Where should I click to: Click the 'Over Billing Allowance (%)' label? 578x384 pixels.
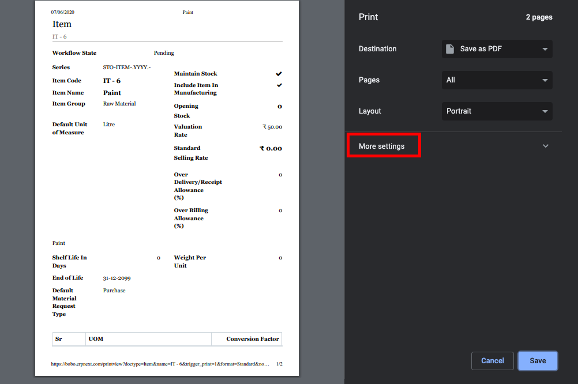(x=191, y=218)
